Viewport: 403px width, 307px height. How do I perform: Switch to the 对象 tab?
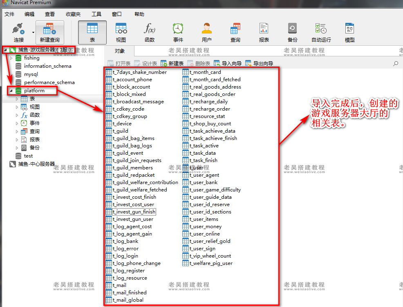(x=120, y=51)
